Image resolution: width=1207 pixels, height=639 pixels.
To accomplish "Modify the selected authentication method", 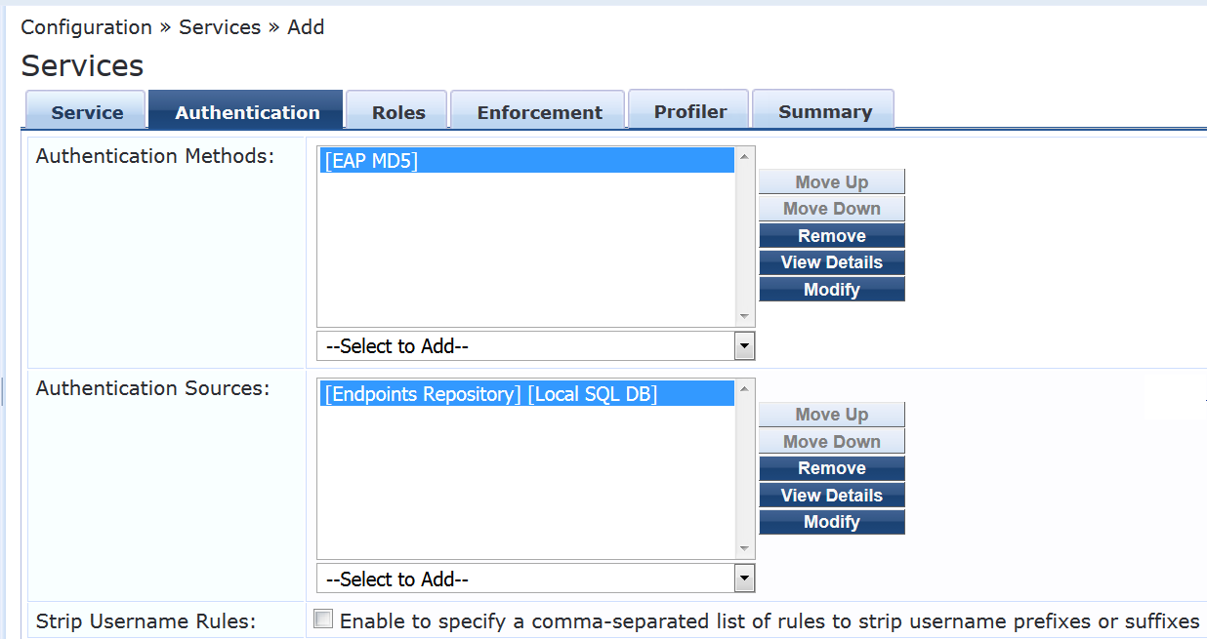I will [x=832, y=290].
